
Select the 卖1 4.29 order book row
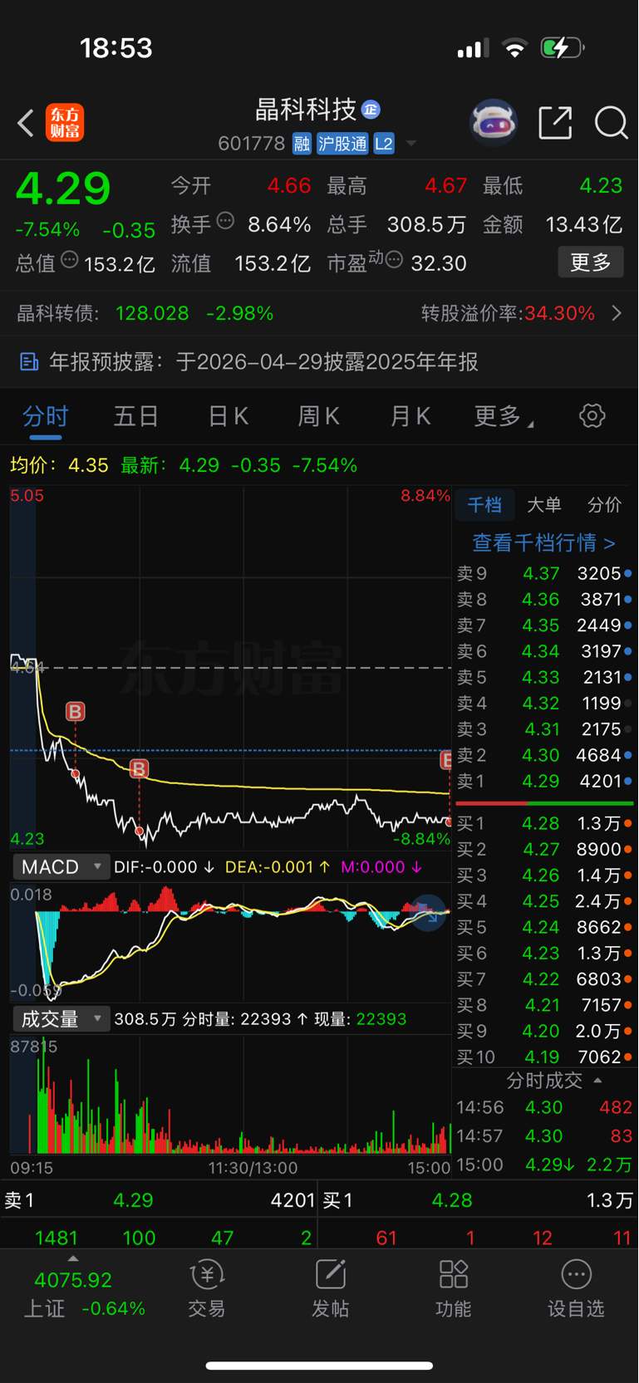(544, 782)
